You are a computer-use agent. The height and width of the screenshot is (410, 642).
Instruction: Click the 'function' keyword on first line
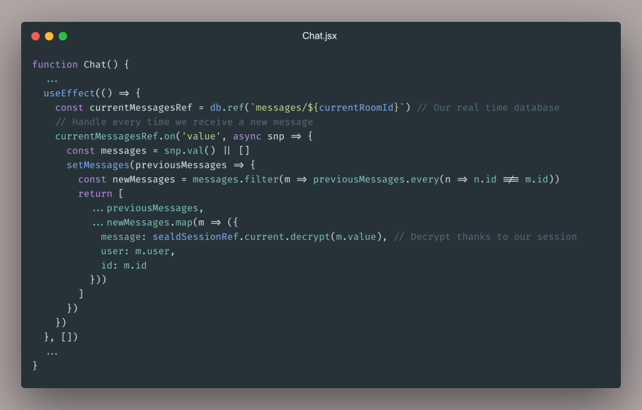(x=55, y=65)
